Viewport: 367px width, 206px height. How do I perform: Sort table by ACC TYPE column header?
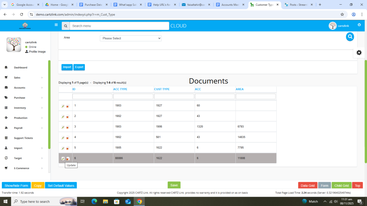pos(120,89)
